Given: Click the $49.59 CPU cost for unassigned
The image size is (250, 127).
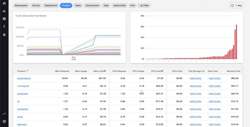Looking at the screenshot, I should pos(159,86).
